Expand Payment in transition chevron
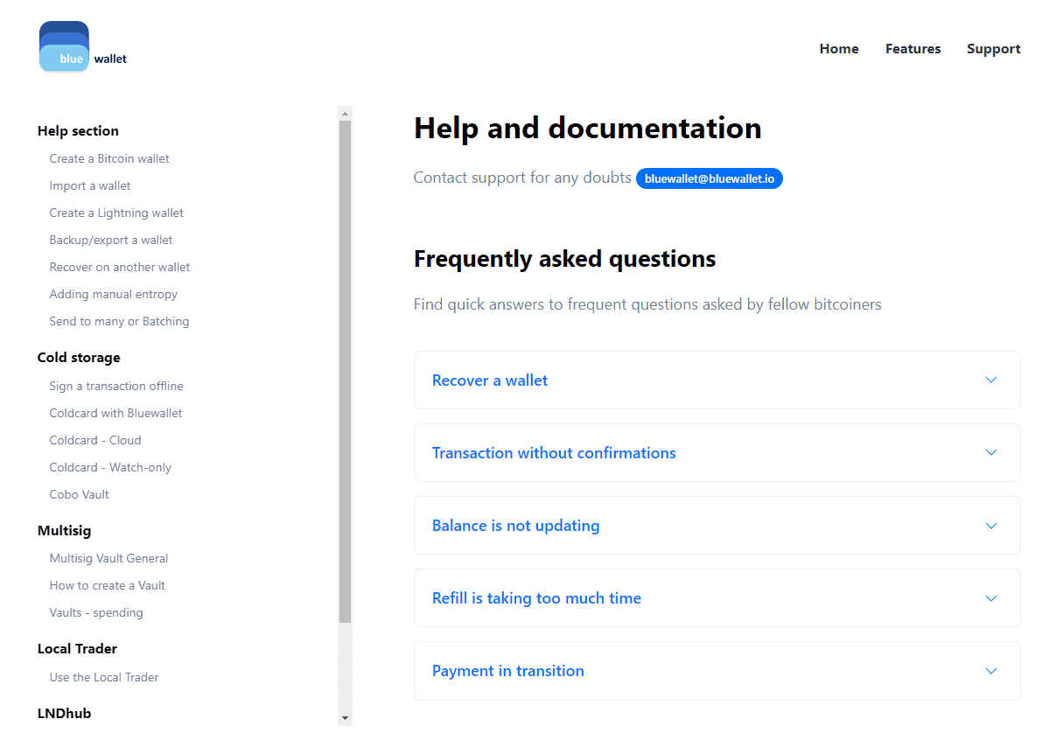1063x747 pixels. (991, 671)
